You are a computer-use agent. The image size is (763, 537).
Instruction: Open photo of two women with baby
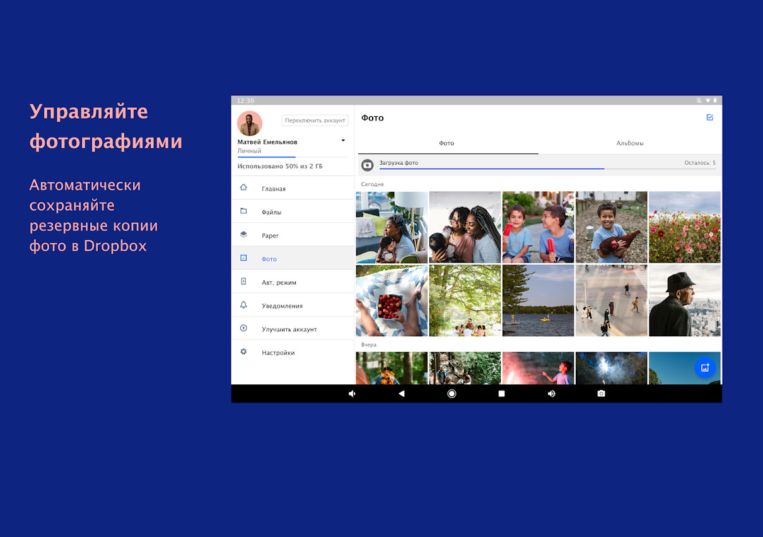465,227
